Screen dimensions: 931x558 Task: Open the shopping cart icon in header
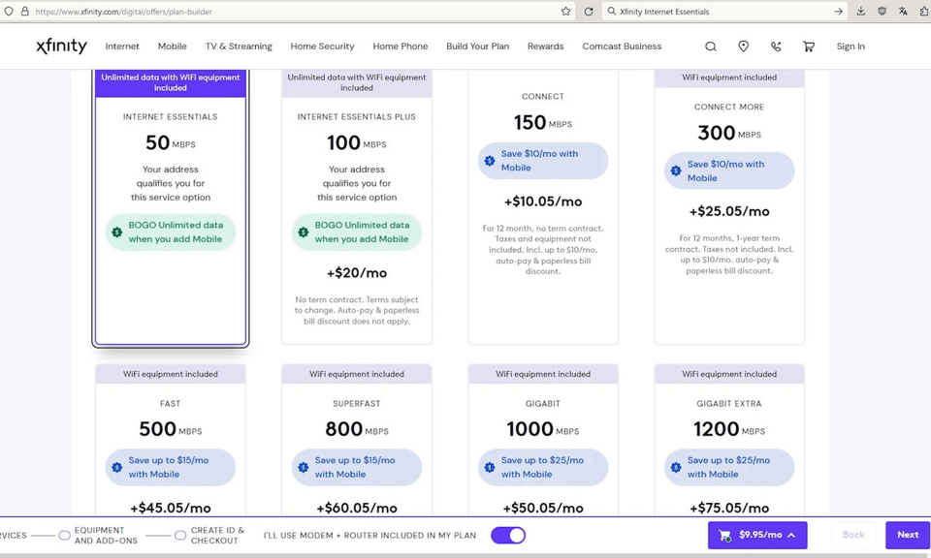[x=808, y=46]
